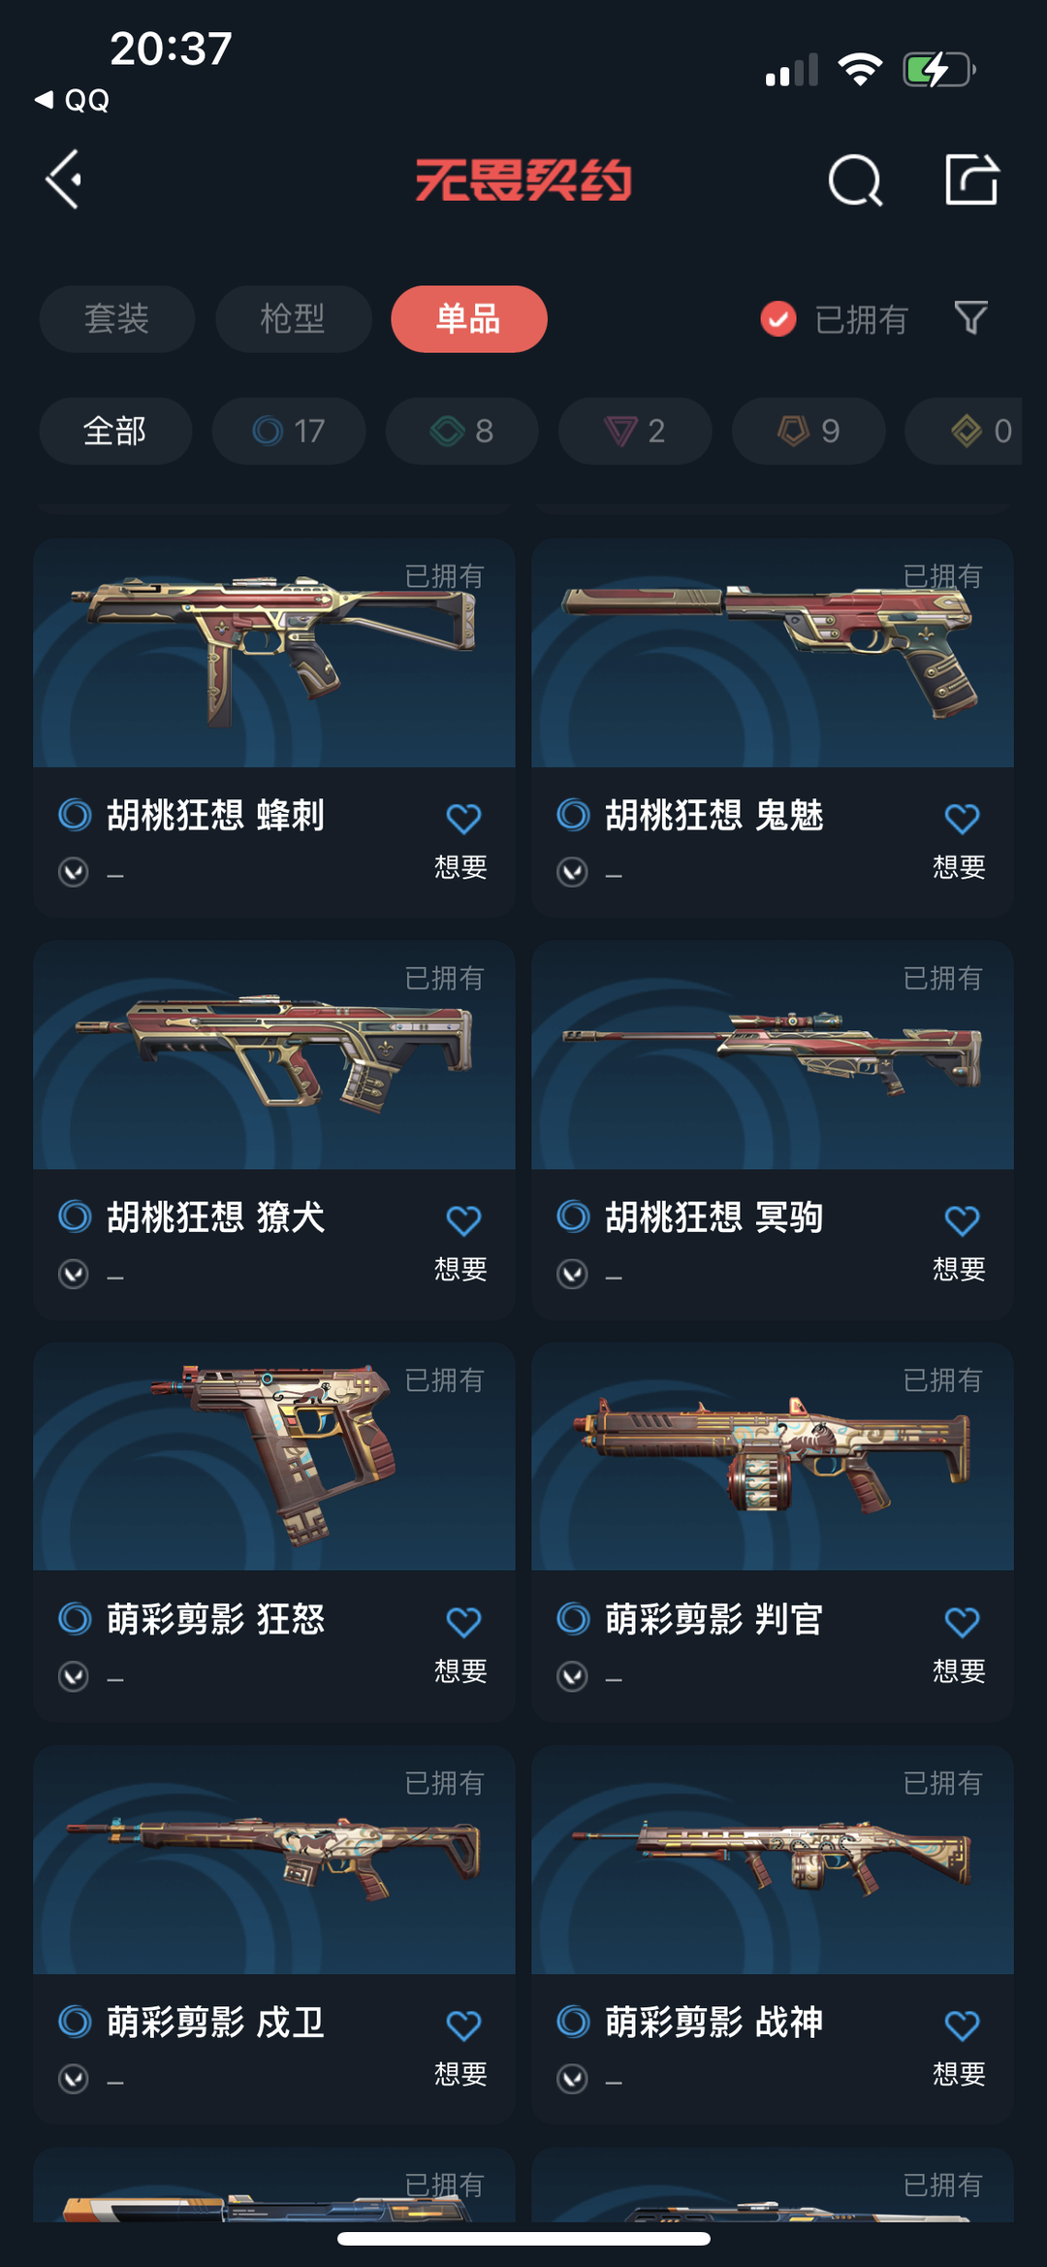Return to QQ via status bar link
The height and width of the screenshot is (2267, 1047).
(x=72, y=100)
